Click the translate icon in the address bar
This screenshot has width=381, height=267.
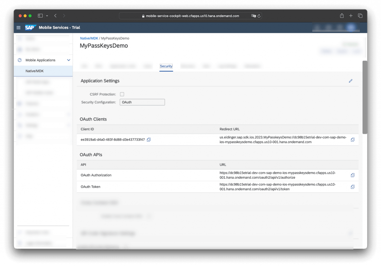253,16
